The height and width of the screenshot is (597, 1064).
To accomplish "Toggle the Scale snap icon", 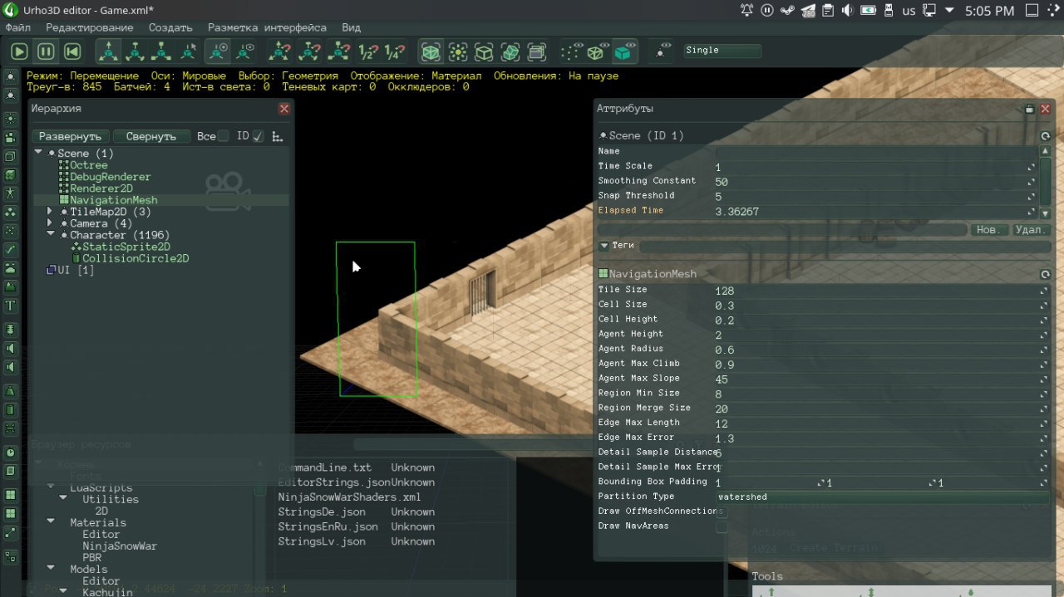I will [338, 51].
